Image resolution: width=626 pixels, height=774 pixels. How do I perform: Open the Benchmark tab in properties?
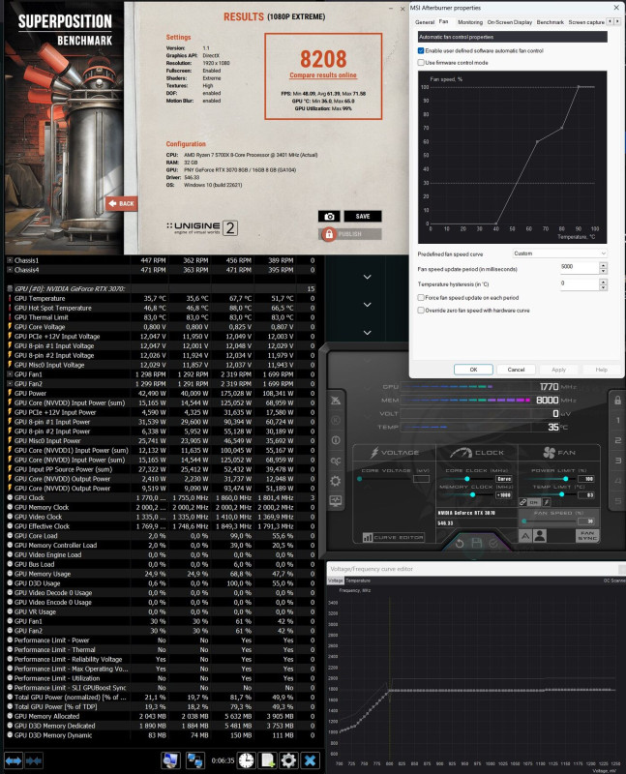tap(550, 22)
